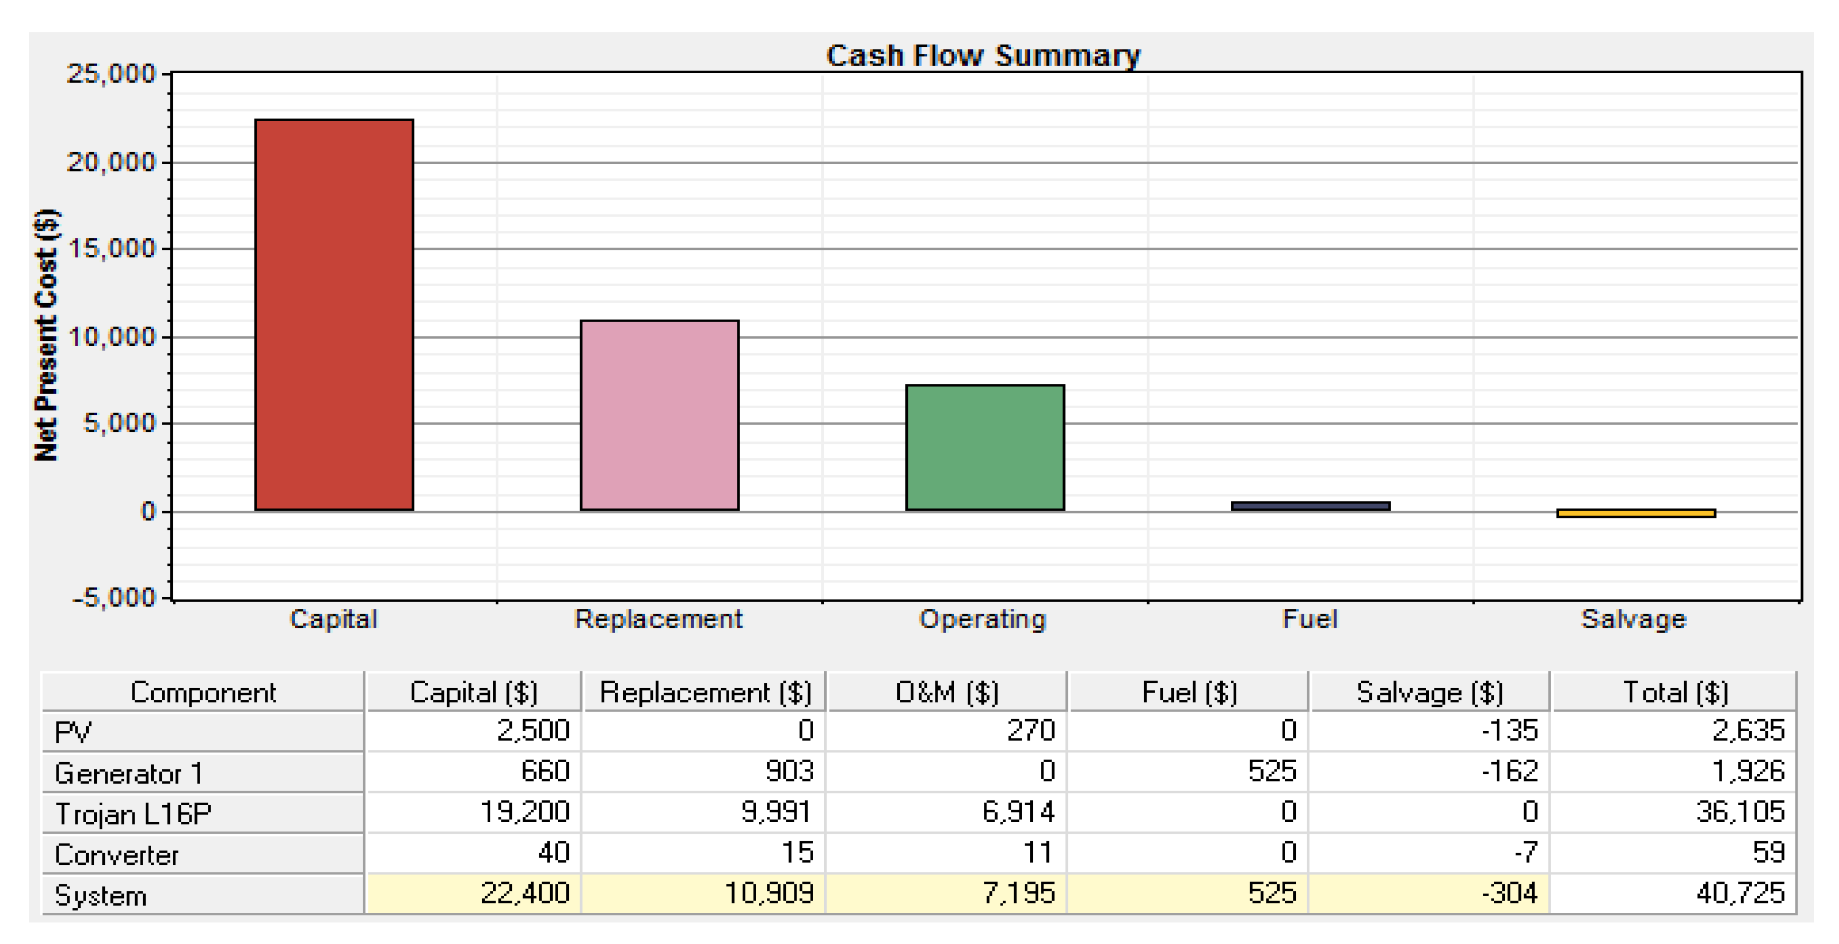Click the Trojan L16P capital cell 19,200
Image resolution: width=1839 pixels, height=944 pixels.
(x=524, y=812)
